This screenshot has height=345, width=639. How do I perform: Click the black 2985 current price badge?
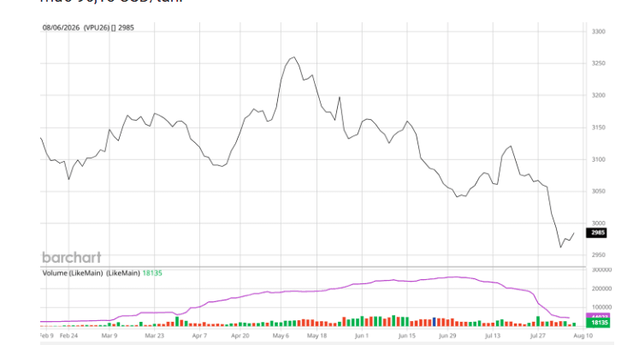click(596, 233)
